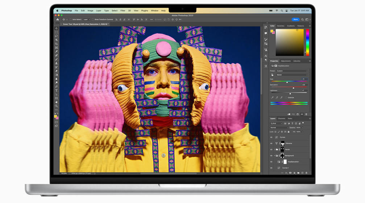Click the Wi-Fi status icon
This screenshot has width=365, height=203.
pyautogui.click(x=277, y=11)
